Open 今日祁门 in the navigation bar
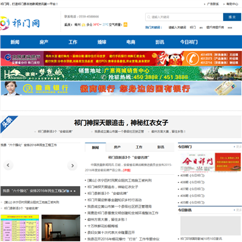 coord(189,42)
